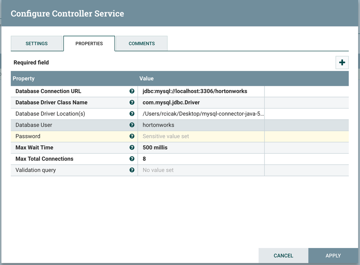The image size is (360, 265).
Task: Click the Password help question icon
Action: click(x=132, y=136)
